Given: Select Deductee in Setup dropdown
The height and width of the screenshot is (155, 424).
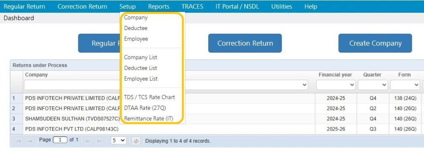Looking at the screenshot, I should (136, 28).
